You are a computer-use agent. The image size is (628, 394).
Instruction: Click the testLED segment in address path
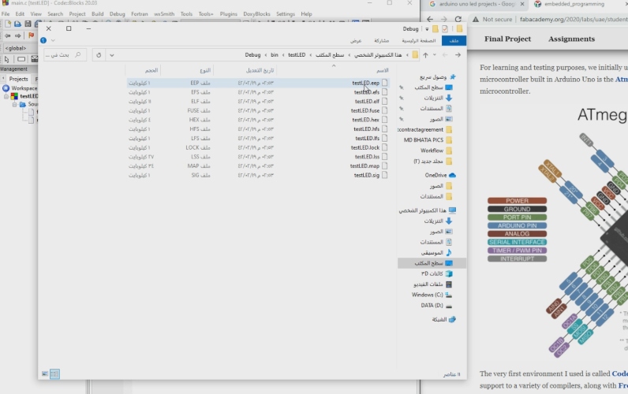(297, 55)
